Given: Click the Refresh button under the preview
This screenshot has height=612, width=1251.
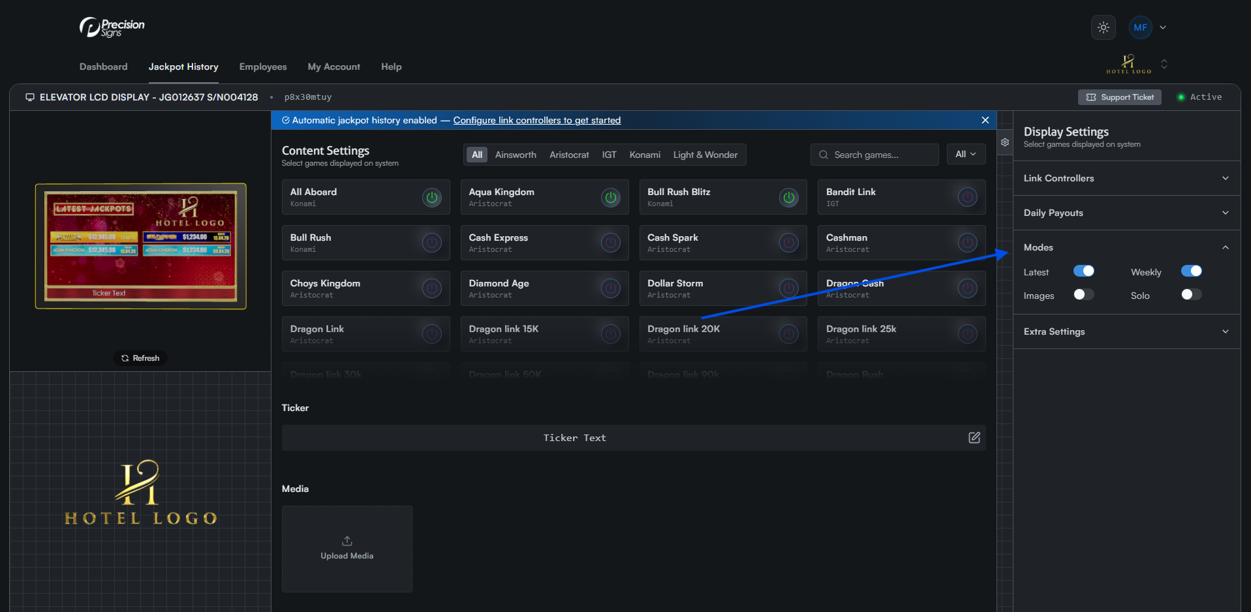Looking at the screenshot, I should coord(140,358).
